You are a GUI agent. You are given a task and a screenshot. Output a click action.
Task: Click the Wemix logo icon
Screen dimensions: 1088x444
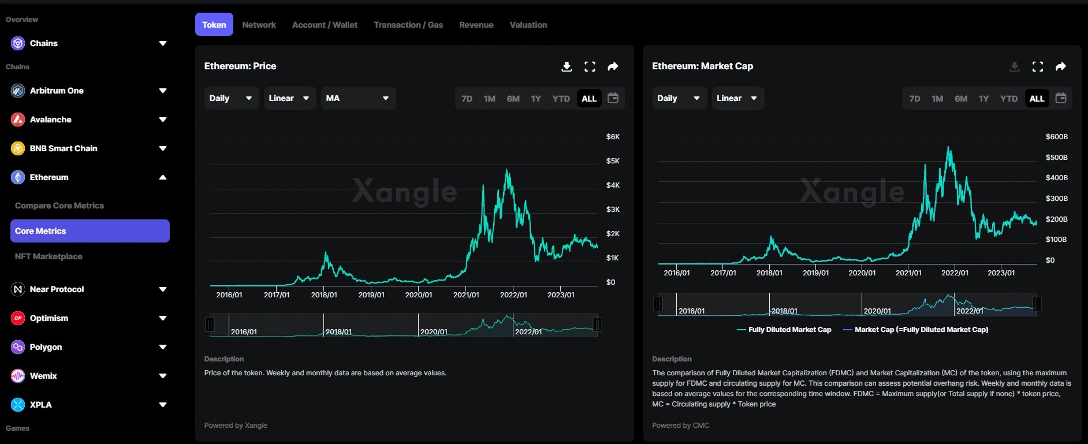18,376
